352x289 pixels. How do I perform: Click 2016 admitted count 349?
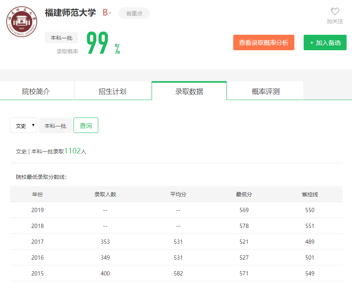(x=105, y=258)
